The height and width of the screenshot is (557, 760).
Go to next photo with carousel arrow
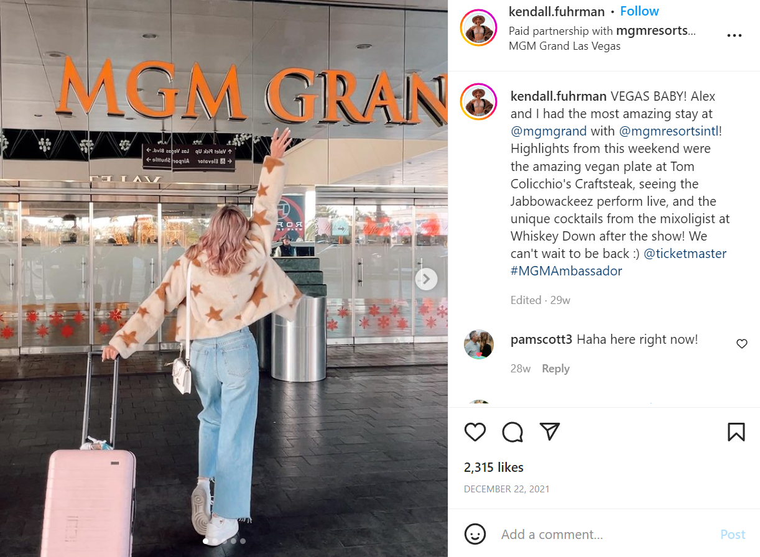tap(426, 279)
